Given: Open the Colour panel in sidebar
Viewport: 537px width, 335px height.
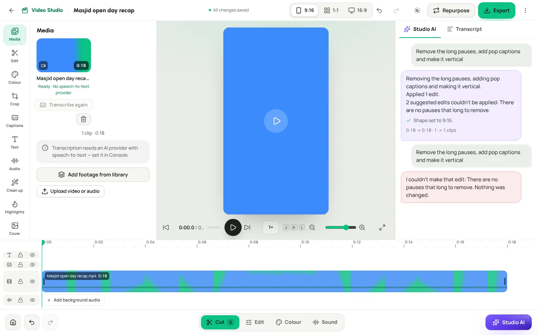Looking at the screenshot, I should 15,78.
